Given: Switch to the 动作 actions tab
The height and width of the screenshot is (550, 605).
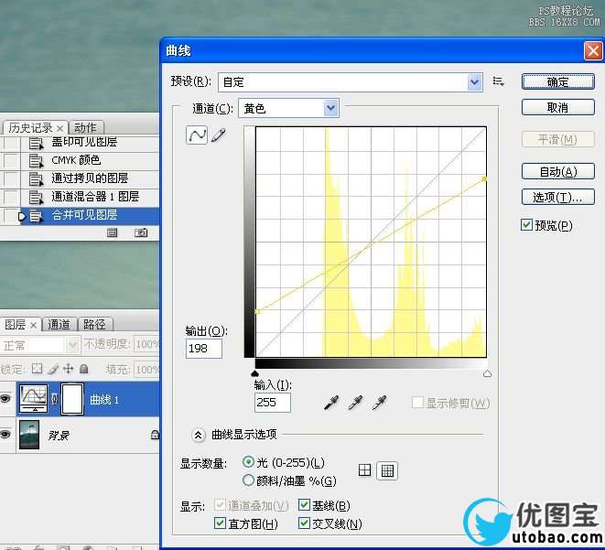Looking at the screenshot, I should [x=85, y=127].
